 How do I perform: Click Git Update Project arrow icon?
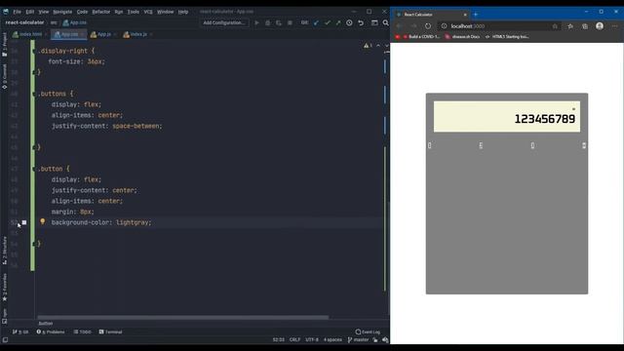(x=316, y=22)
